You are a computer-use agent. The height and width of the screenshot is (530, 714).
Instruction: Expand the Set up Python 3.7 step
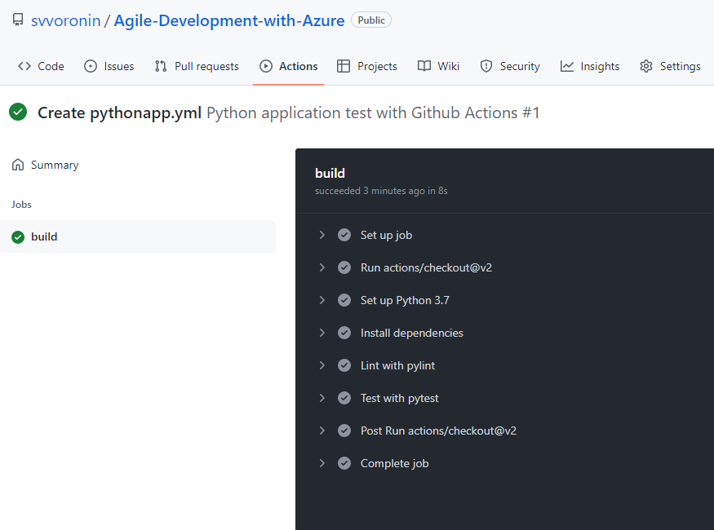(x=322, y=300)
